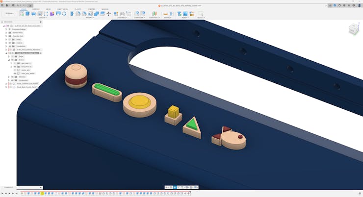Open the Data Panel grid icon
The height and width of the screenshot is (197, 363).
(2, 5)
